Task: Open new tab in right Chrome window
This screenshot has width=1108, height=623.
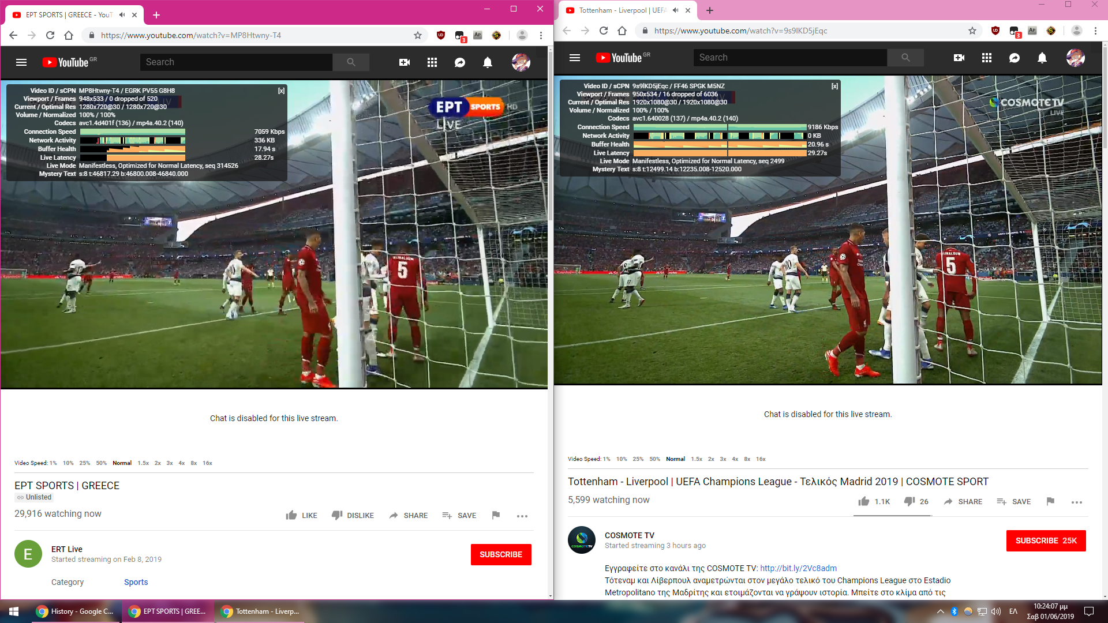Action: tap(710, 10)
